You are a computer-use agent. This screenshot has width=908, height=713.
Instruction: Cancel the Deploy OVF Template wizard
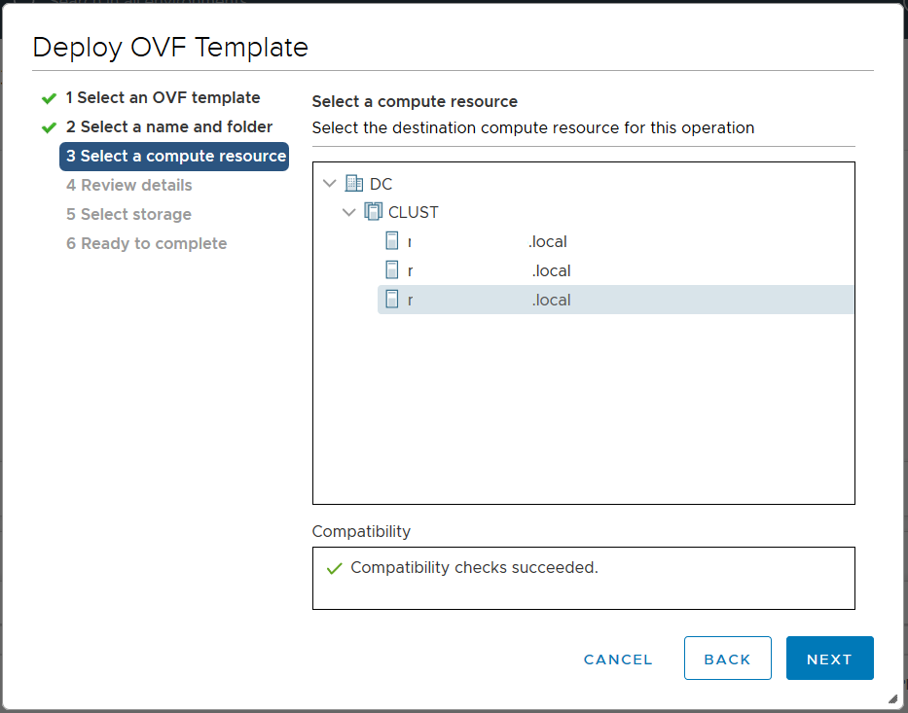coord(618,660)
